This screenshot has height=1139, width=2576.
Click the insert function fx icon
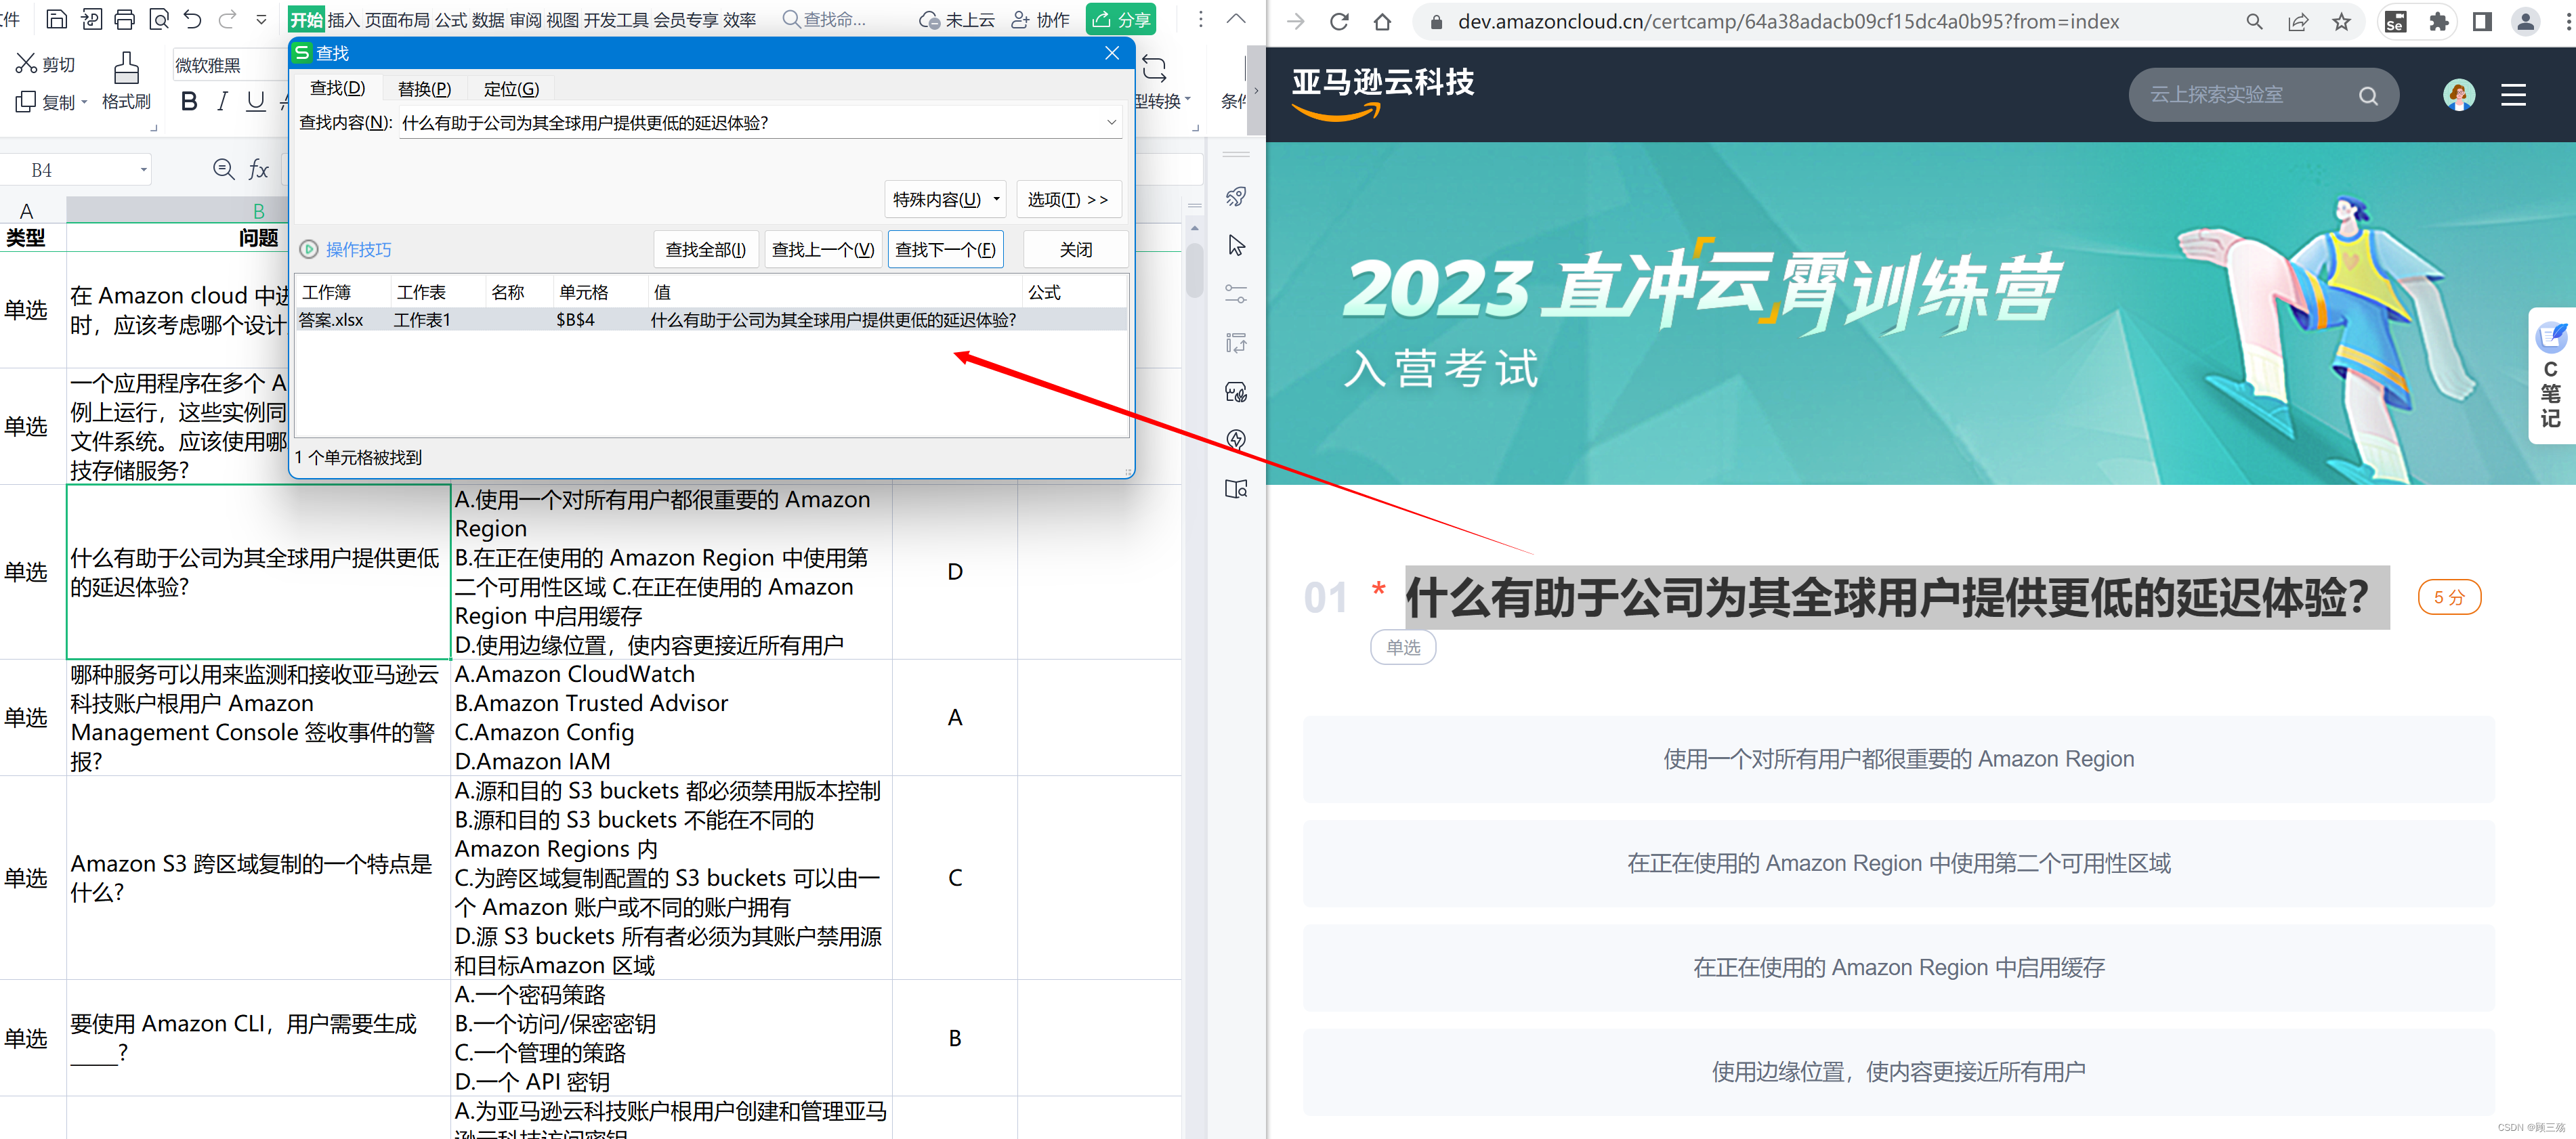click(258, 170)
